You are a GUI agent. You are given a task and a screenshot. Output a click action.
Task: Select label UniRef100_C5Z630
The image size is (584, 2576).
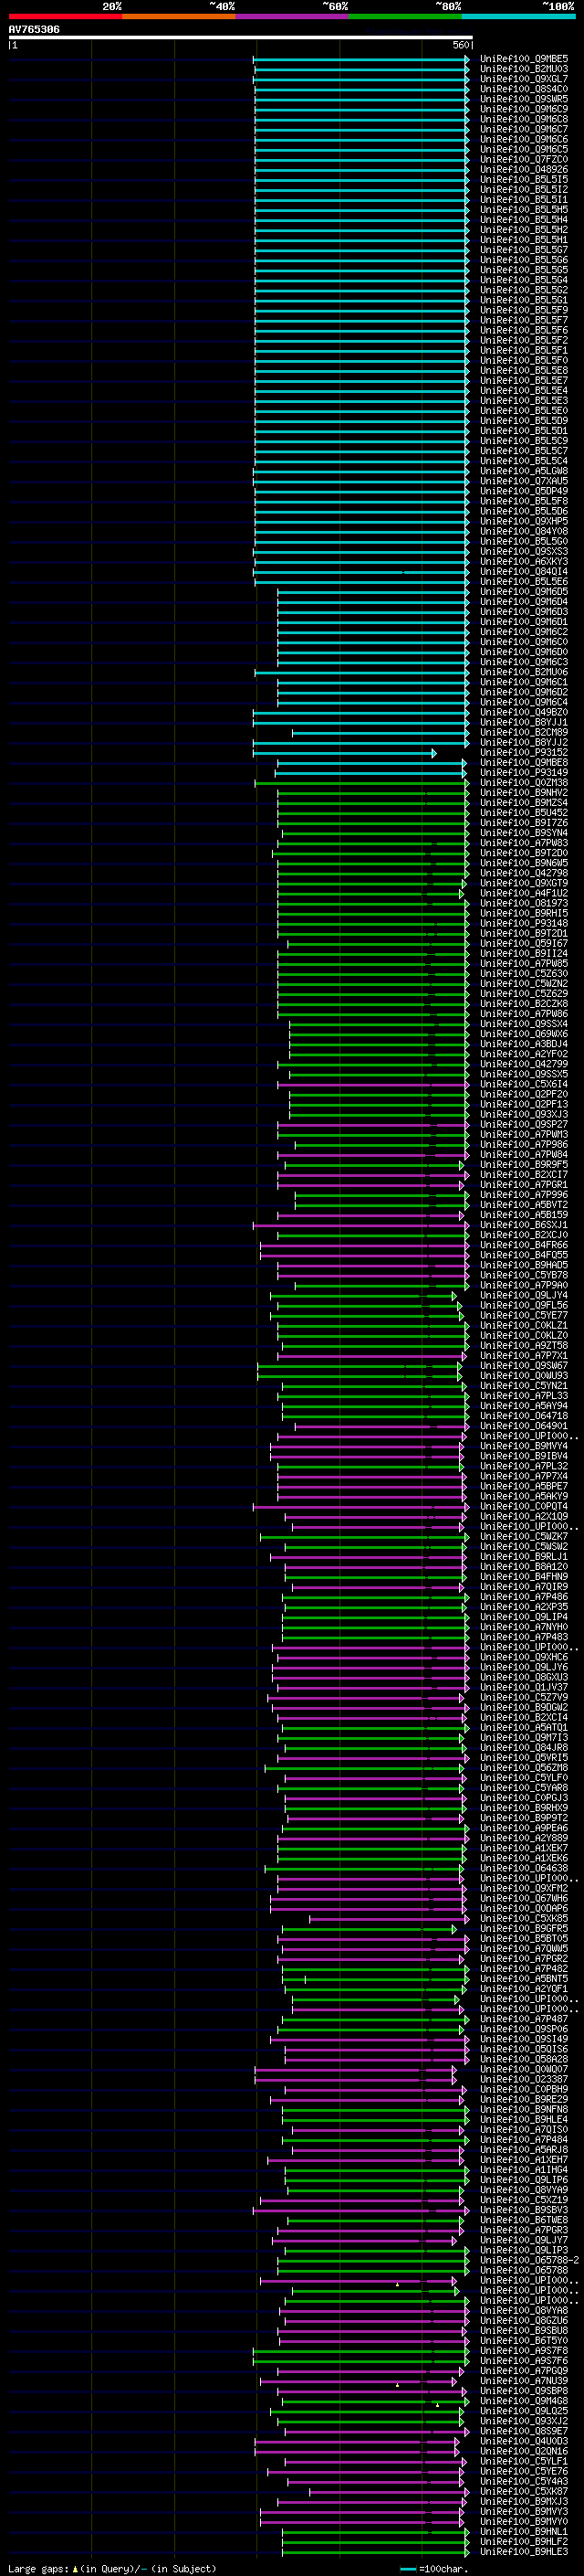[x=523, y=973]
